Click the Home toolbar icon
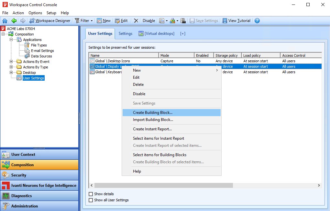The height and width of the screenshot is (211, 330). click(5, 21)
